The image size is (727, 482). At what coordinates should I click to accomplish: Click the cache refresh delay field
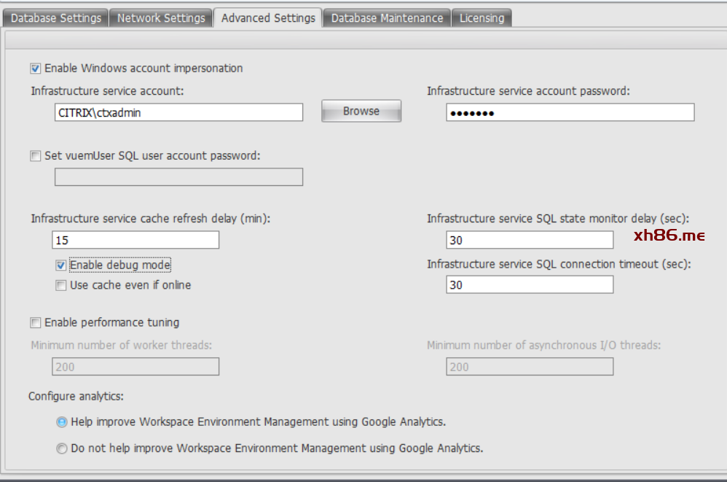(x=135, y=240)
